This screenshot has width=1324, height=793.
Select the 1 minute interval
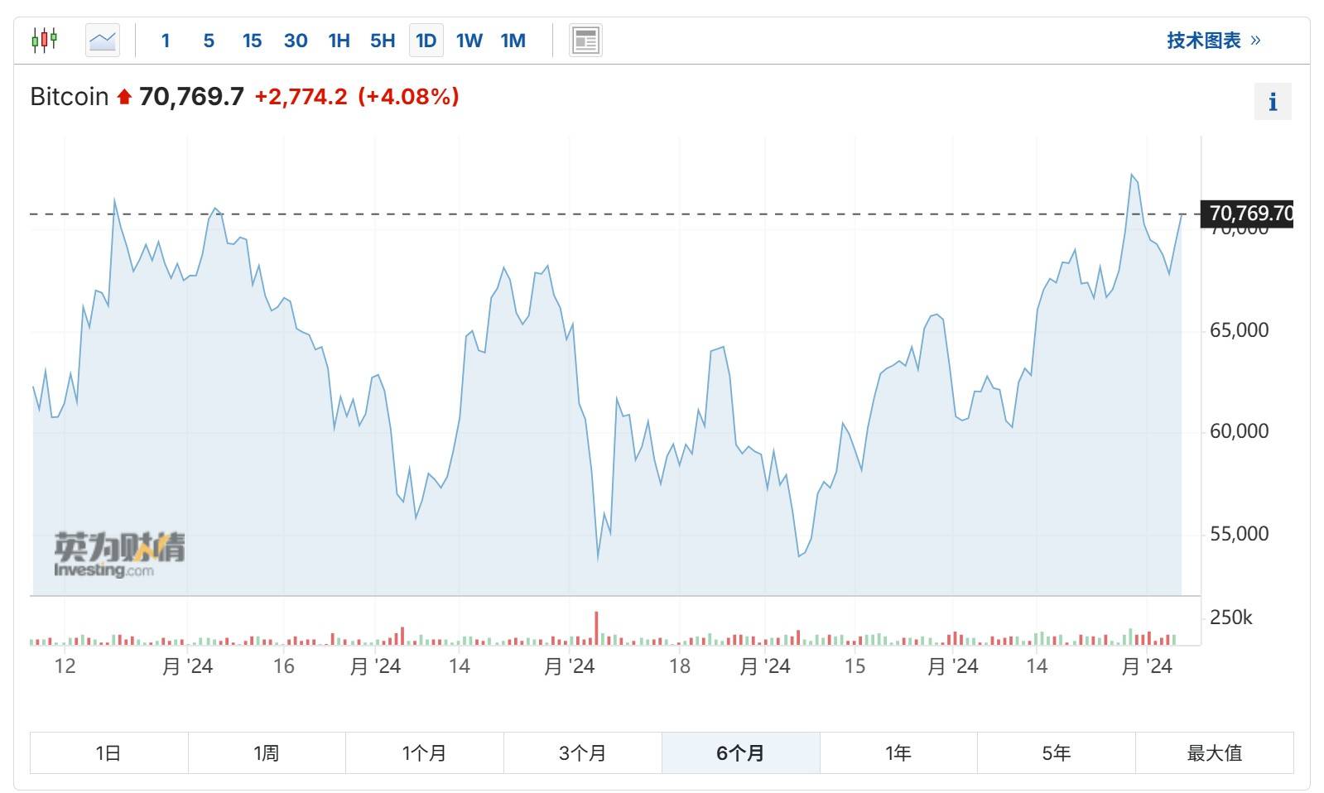click(166, 41)
